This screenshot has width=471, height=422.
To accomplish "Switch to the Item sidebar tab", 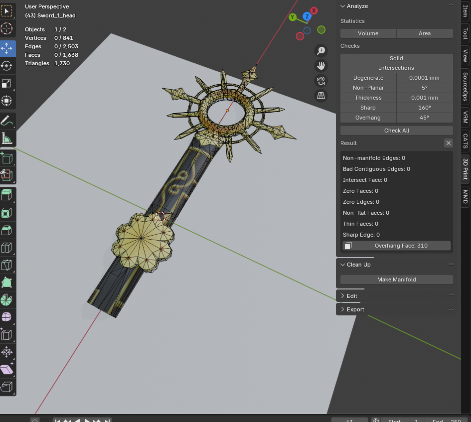I will (465, 11).
